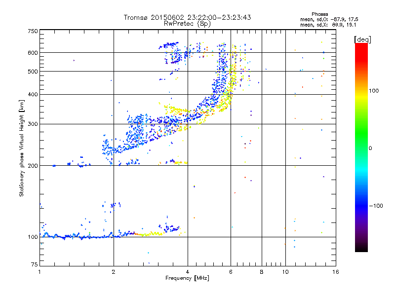Click the y-axis '750' tick label
This screenshot has width=395, height=296.
33,31
